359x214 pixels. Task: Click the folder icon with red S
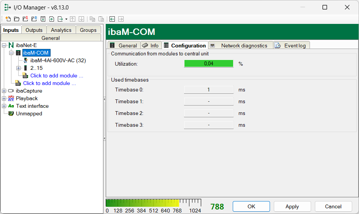[x=25, y=19]
